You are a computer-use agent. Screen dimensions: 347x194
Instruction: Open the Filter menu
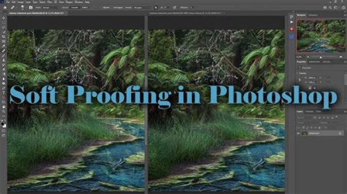coord(50,2)
